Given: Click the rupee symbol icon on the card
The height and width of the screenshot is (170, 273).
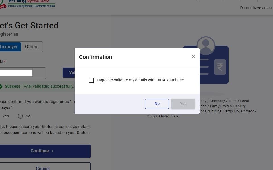Looking at the screenshot, I should [220, 67].
